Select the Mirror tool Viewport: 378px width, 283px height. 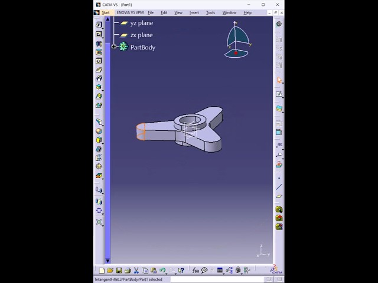click(x=99, y=201)
